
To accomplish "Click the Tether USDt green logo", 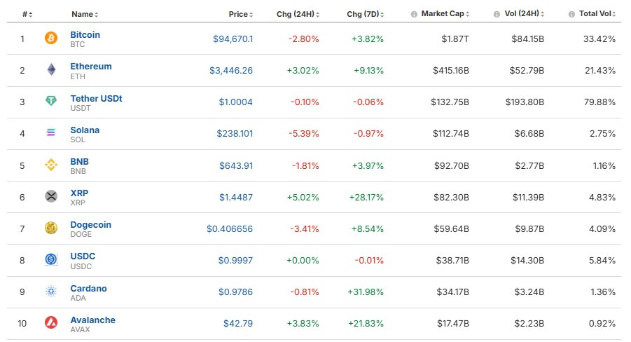I will 51,101.
